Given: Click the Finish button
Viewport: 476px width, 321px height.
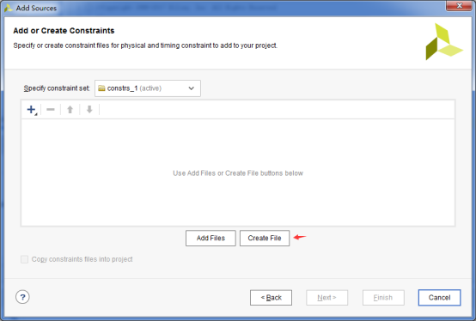Looking at the screenshot, I should pyautogui.click(x=383, y=298).
